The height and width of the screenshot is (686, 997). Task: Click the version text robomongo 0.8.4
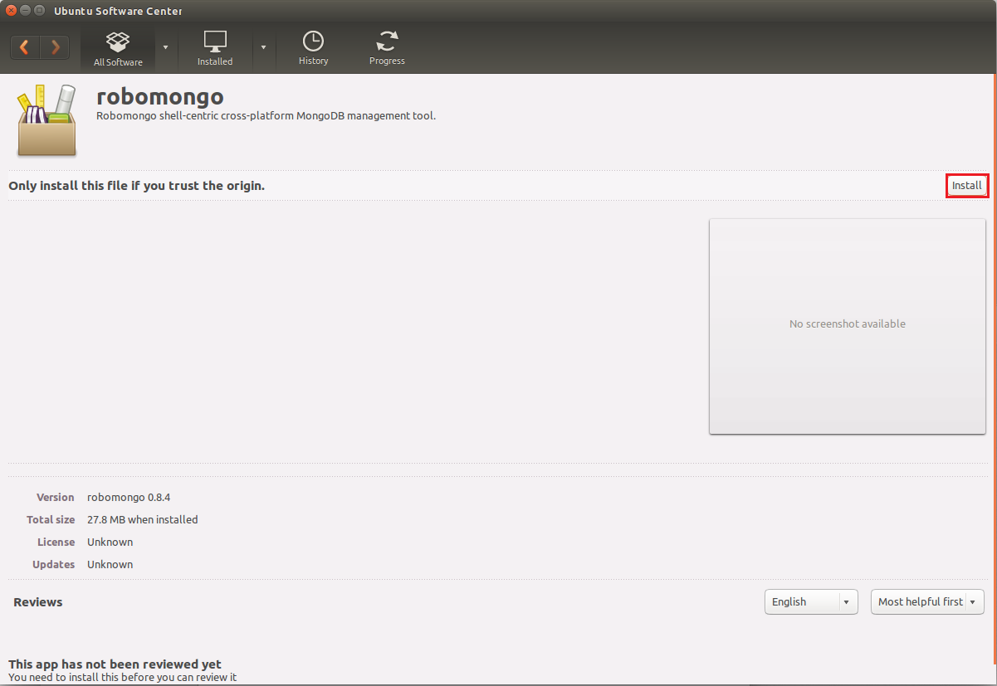(129, 498)
